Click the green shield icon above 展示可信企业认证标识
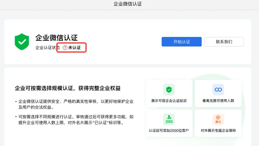259x146 pixels. 169,90
